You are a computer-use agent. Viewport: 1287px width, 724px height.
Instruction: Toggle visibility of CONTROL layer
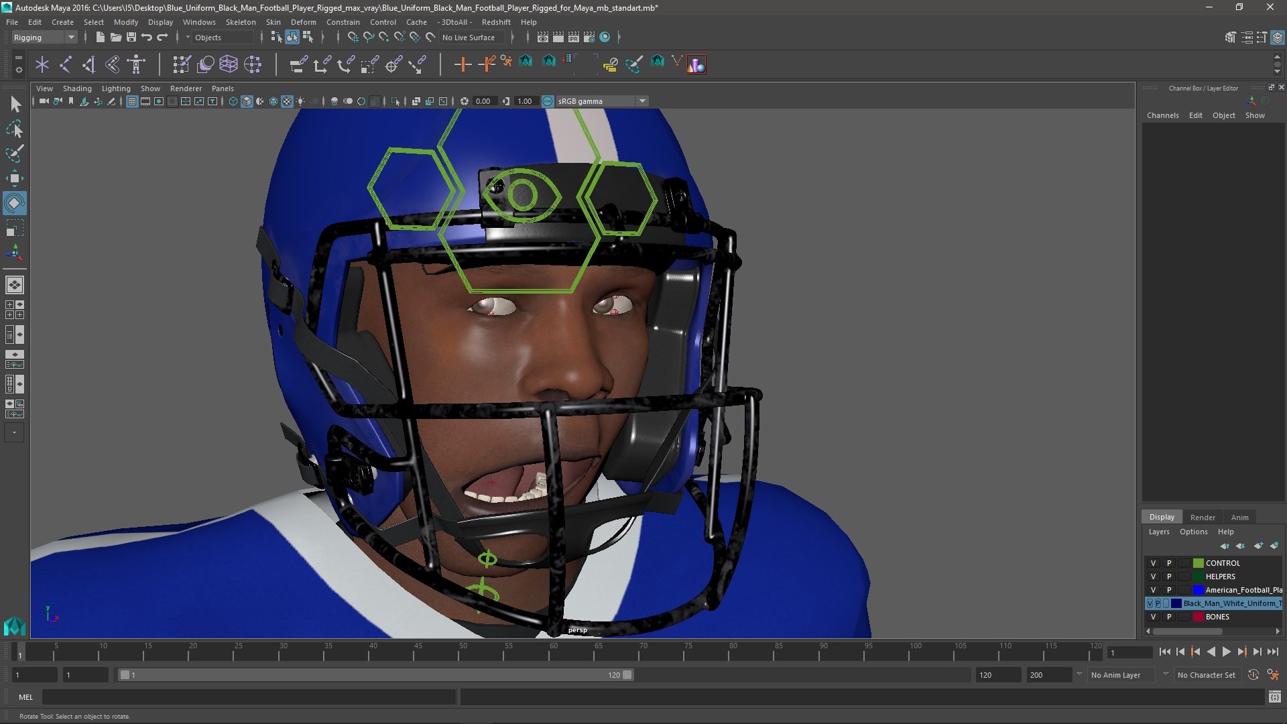click(x=1153, y=563)
